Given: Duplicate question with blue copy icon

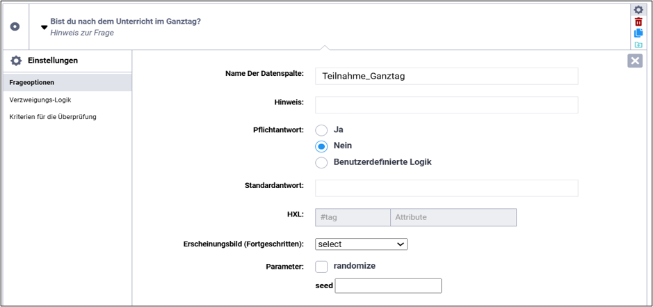Looking at the screenshot, I should click(638, 33).
